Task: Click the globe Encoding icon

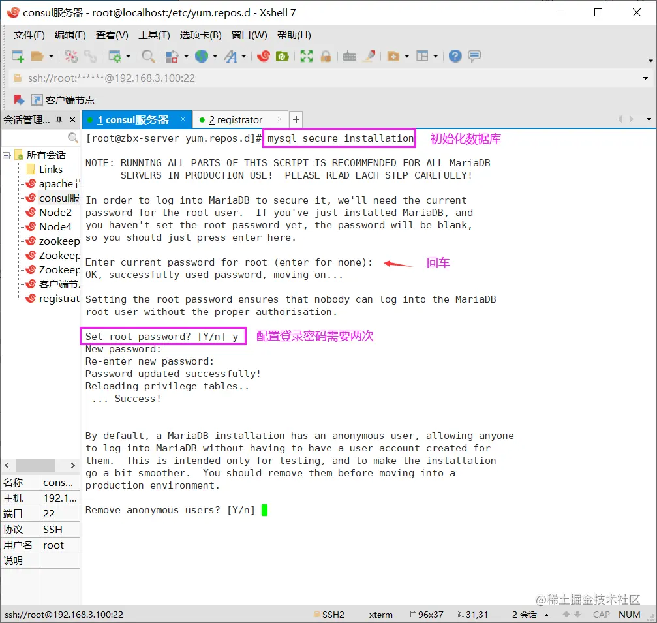Action: tap(202, 55)
